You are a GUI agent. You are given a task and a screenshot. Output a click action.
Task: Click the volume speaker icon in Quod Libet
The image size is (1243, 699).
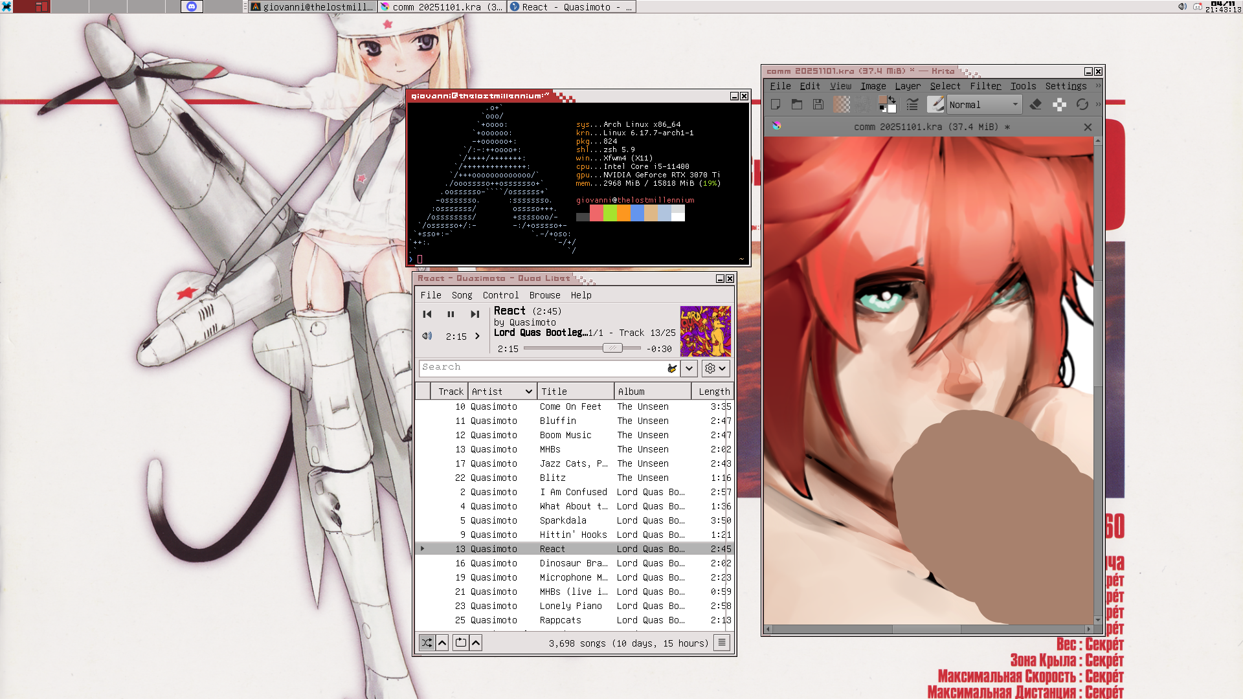427,336
